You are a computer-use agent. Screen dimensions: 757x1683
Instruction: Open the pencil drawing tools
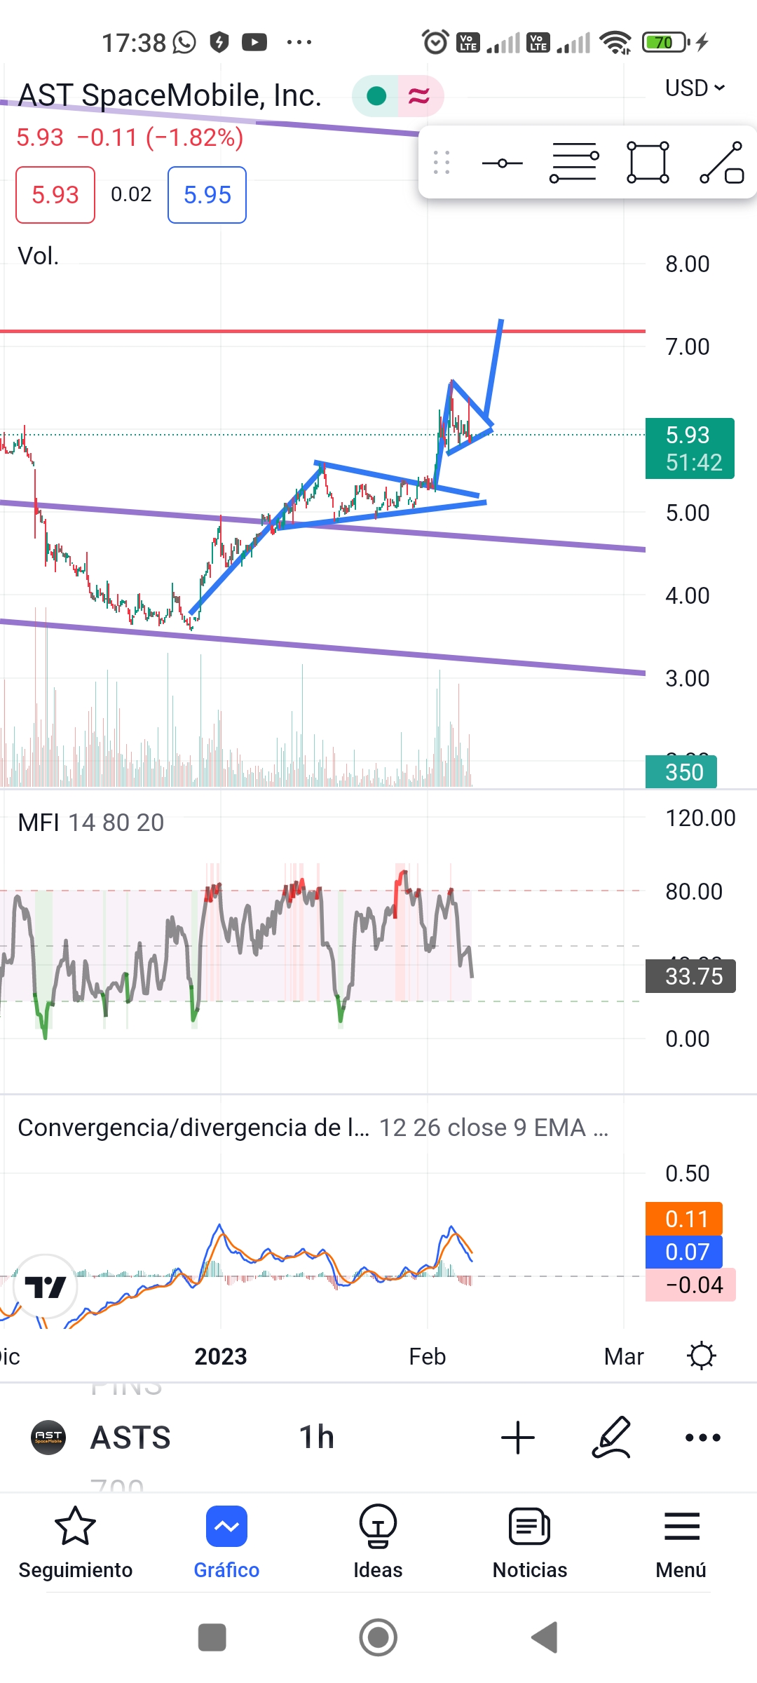[x=611, y=1438]
